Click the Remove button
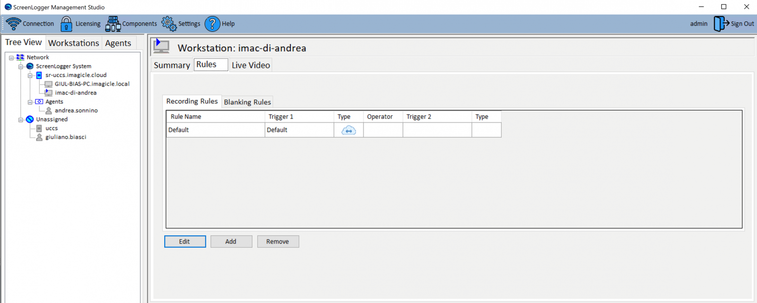Image resolution: width=757 pixels, height=303 pixels. (x=278, y=242)
